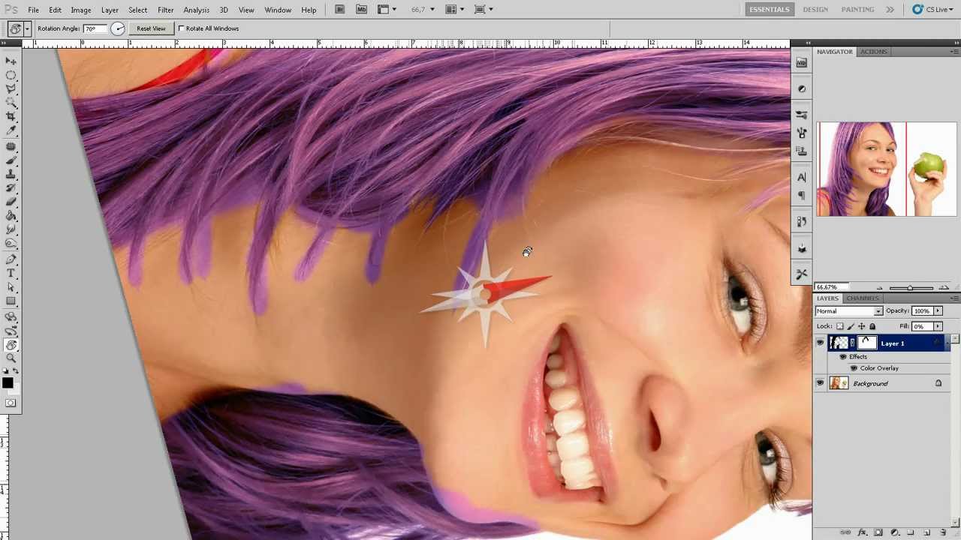This screenshot has height=540, width=961.
Task: Open the Image menu
Action: pyautogui.click(x=81, y=10)
